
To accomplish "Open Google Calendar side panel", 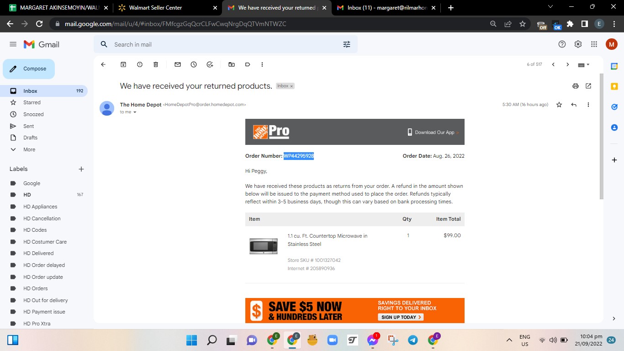I will (x=614, y=66).
